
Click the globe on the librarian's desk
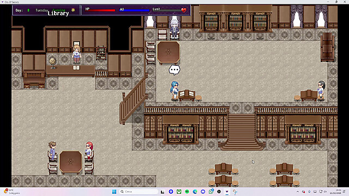point(53,63)
